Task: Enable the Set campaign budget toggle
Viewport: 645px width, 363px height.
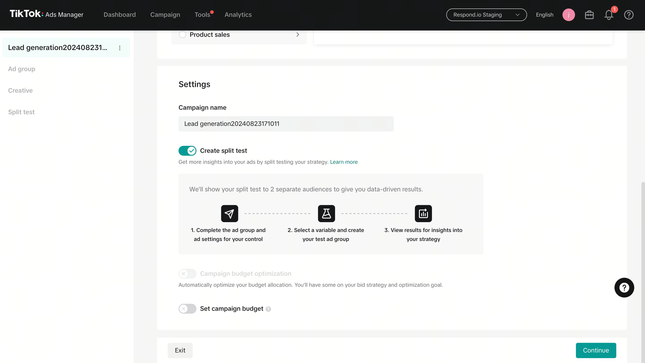Action: point(187,309)
